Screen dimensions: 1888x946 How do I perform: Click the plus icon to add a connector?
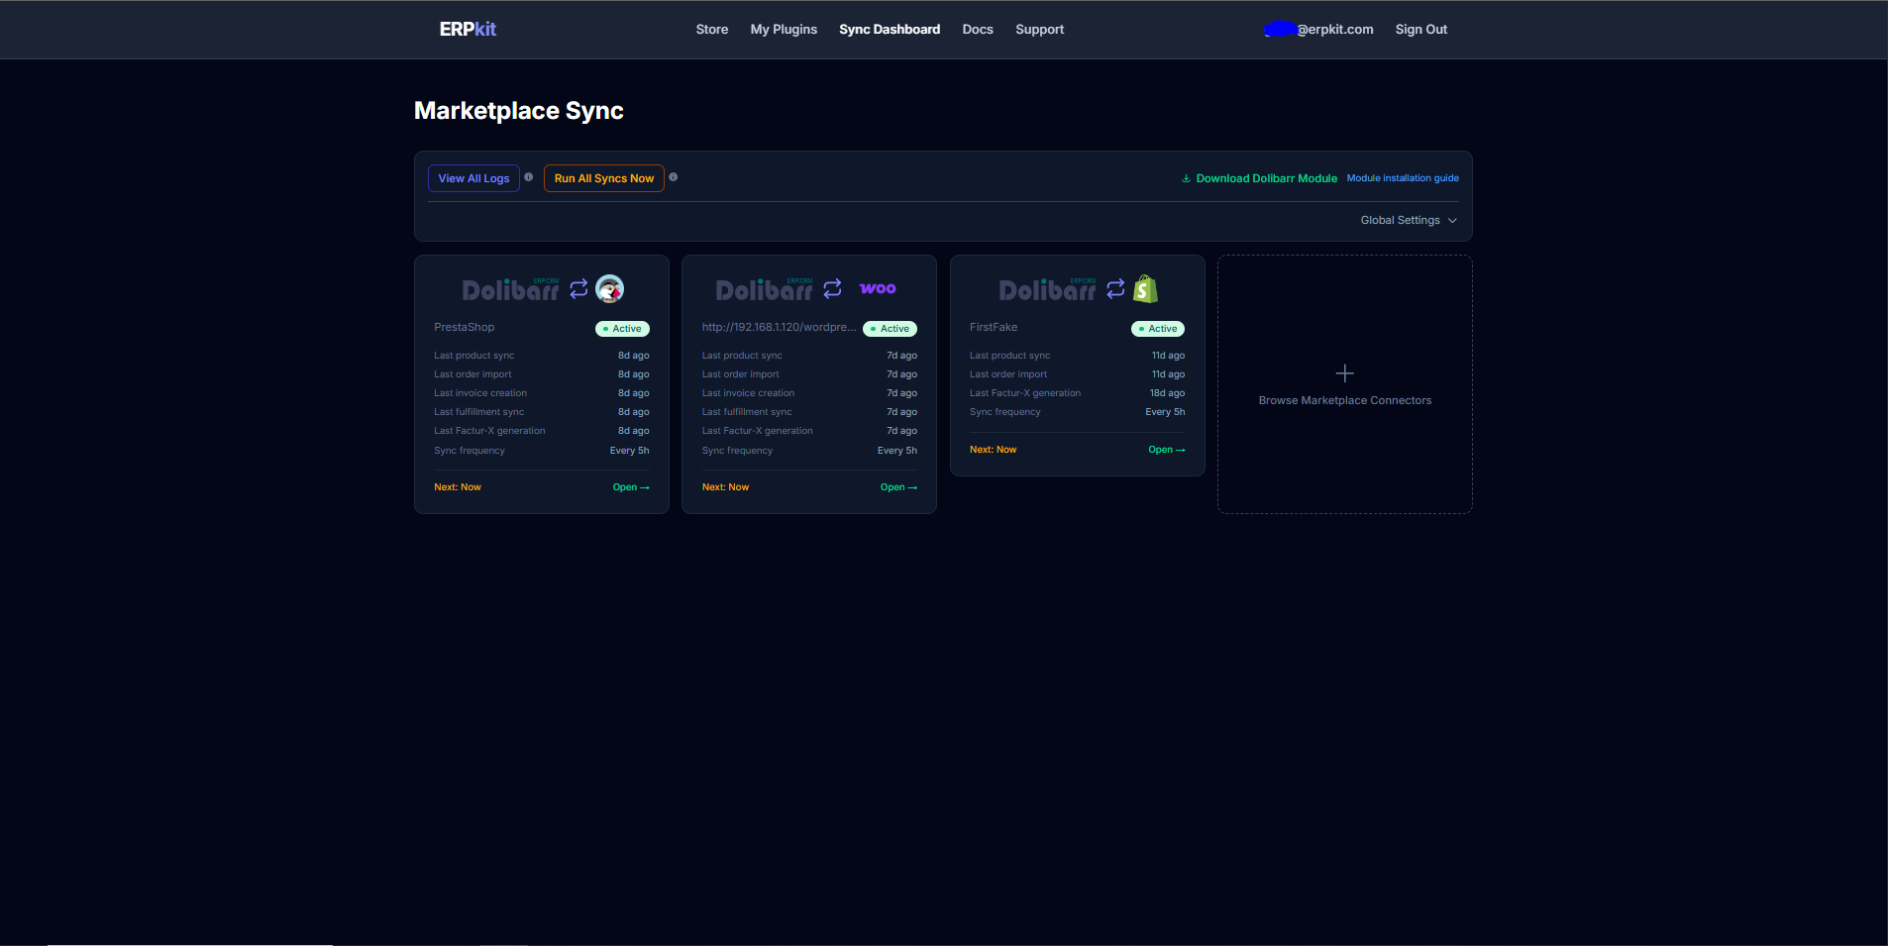[x=1343, y=372]
